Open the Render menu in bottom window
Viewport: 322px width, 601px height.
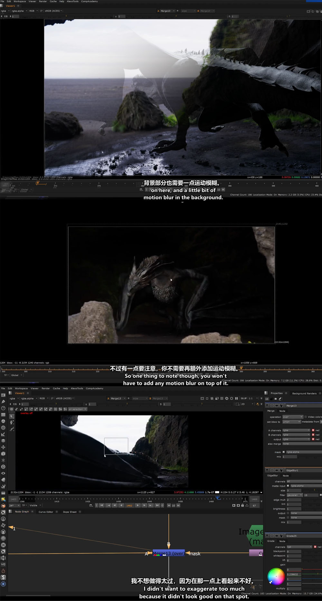(x=46, y=388)
